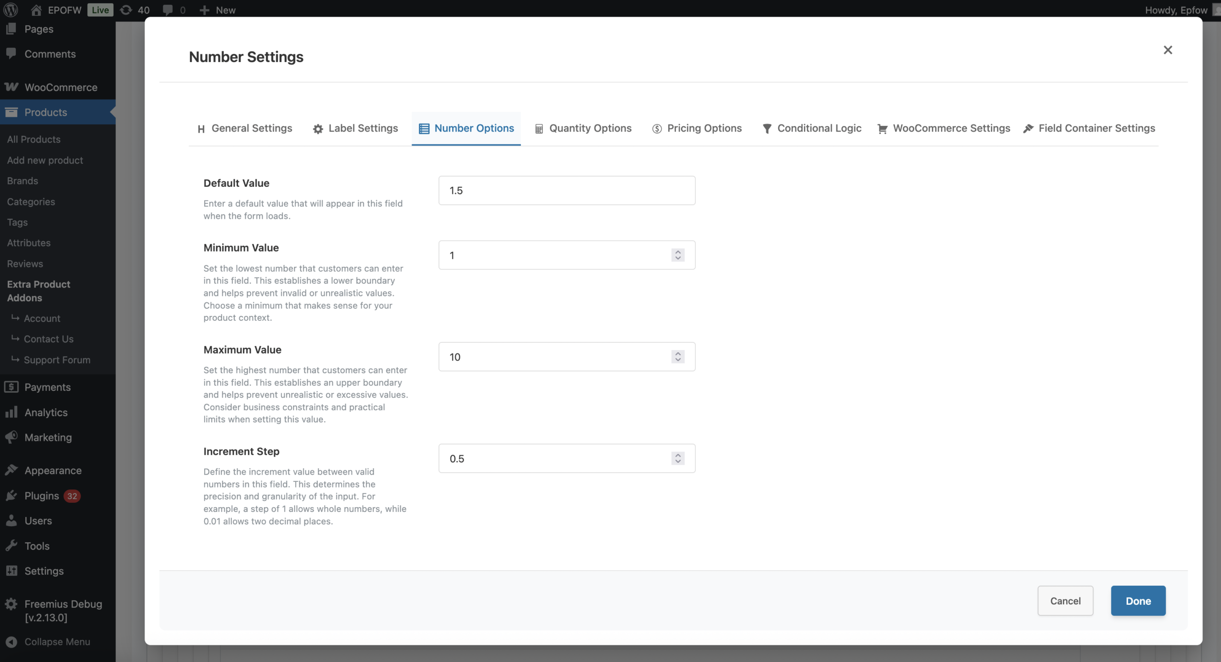
Task: Open the Marketing menu
Action: coord(48,437)
